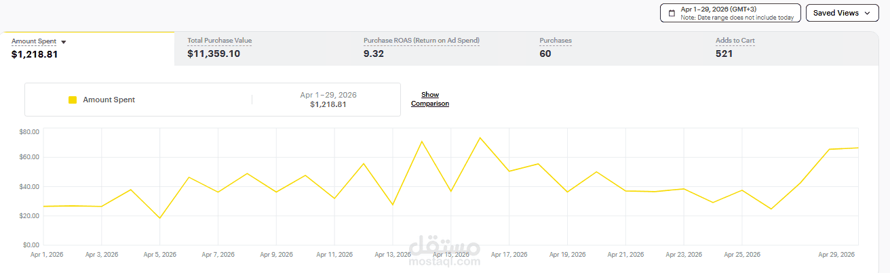Viewport: 890px width, 273px height.
Task: Click the Show Comparison link
Action: (x=430, y=99)
